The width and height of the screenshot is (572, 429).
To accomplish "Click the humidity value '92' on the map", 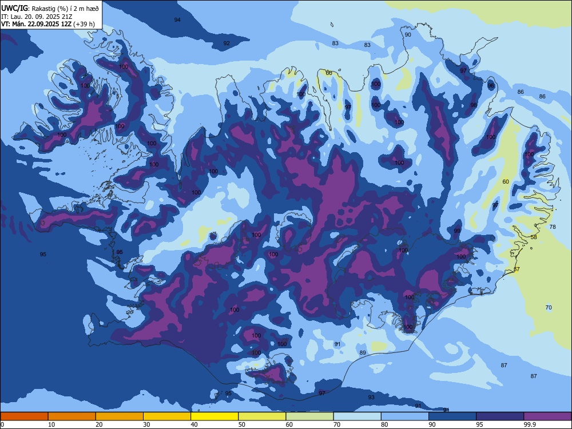I will [x=227, y=43].
